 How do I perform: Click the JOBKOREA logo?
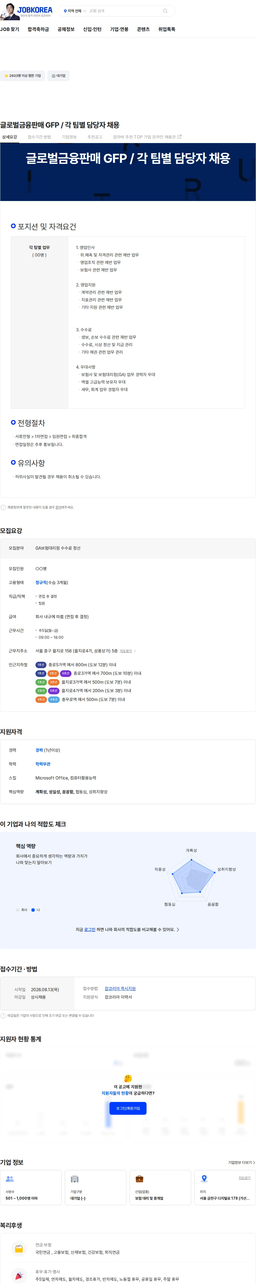pyautogui.click(x=34, y=10)
